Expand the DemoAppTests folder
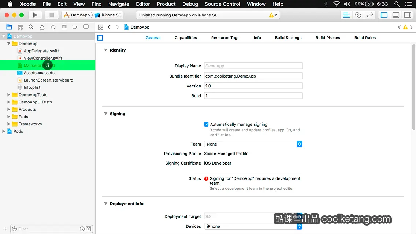Viewport: 416px width, 234px height. coord(9,95)
